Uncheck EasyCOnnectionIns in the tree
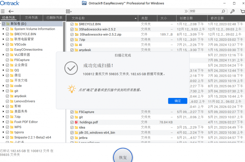The width and height of the screenshot is (245, 162). [x=7, y=50]
